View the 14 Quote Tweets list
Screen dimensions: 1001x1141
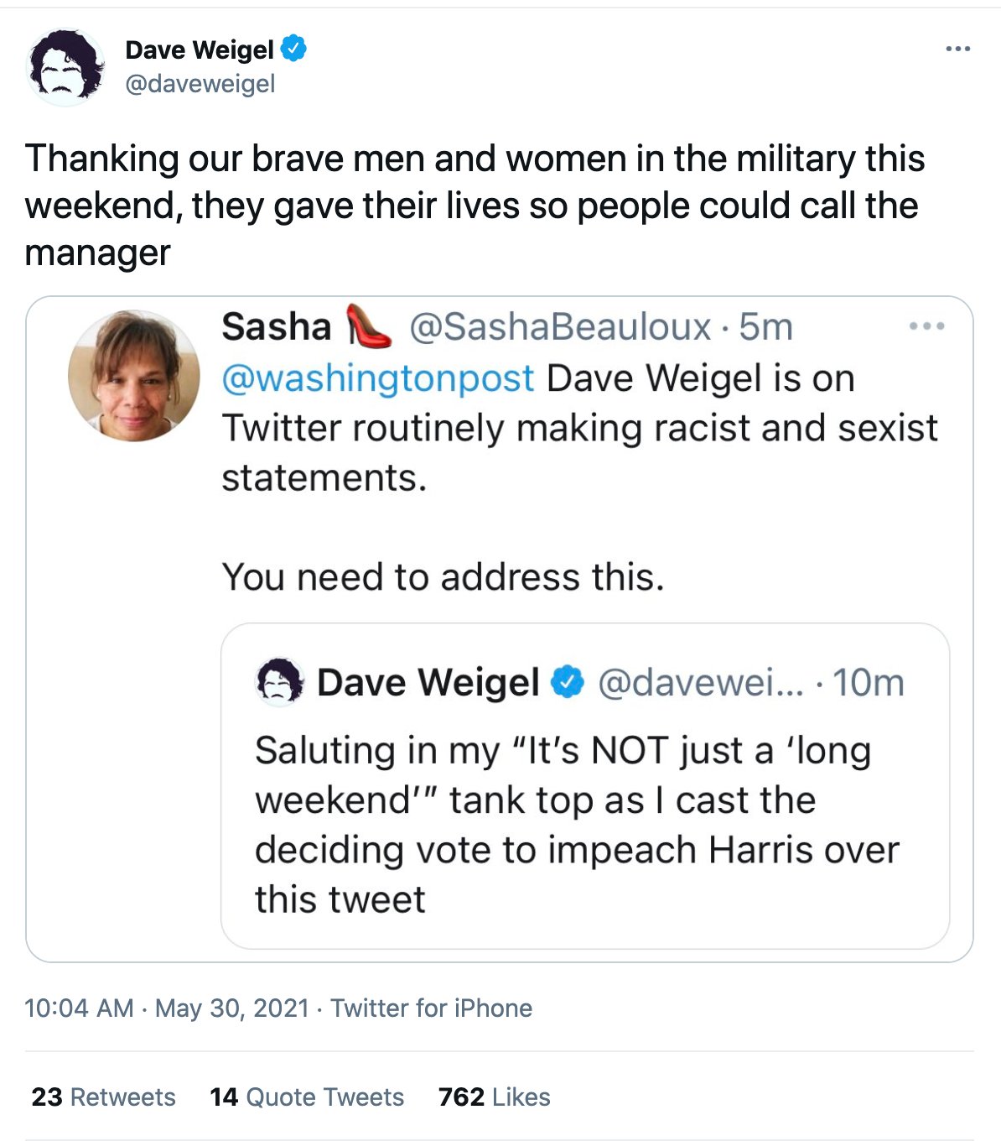[x=307, y=1097]
